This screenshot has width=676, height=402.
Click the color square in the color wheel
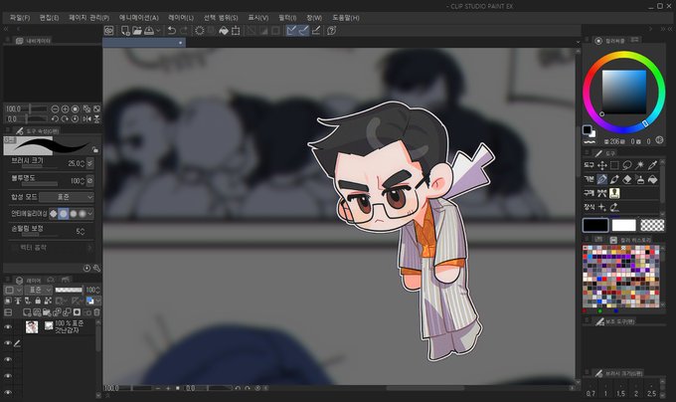pyautogui.click(x=624, y=92)
